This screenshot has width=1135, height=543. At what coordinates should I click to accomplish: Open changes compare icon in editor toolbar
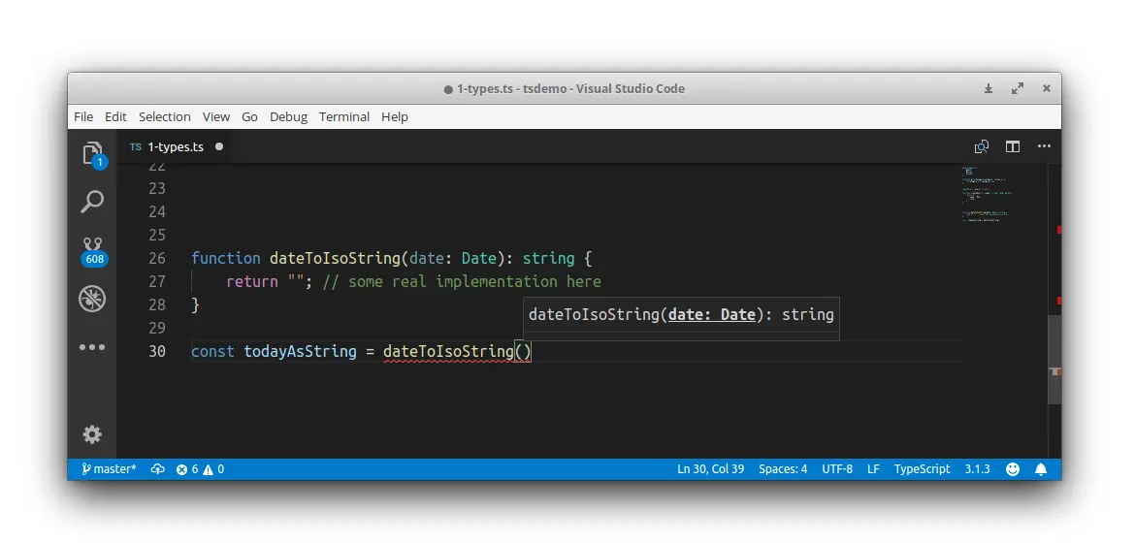[982, 146]
